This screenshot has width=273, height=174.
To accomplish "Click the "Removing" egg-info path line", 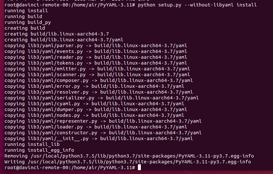I will 127,156.
